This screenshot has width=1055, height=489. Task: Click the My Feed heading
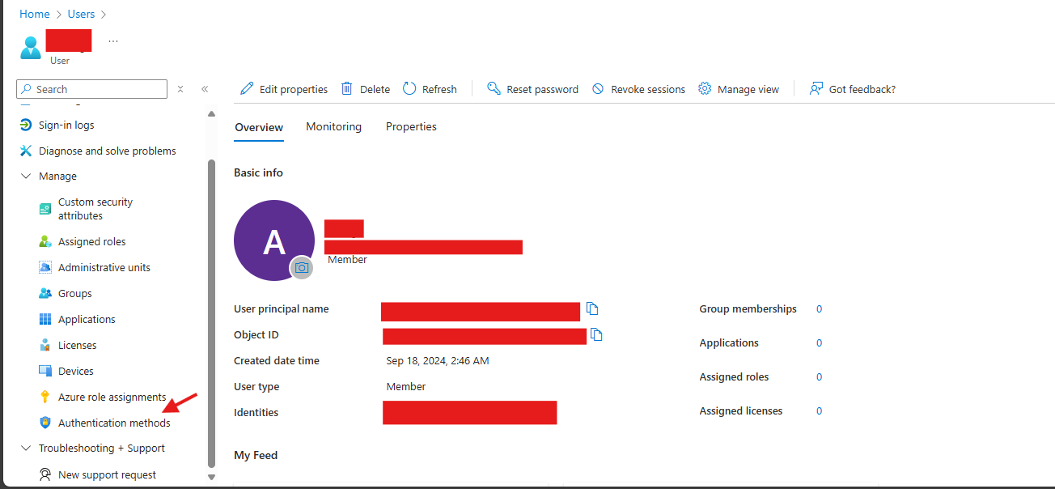(256, 456)
